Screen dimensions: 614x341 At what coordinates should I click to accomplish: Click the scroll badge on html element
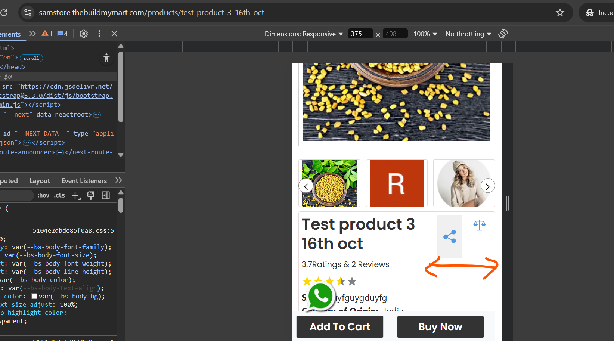coord(31,58)
